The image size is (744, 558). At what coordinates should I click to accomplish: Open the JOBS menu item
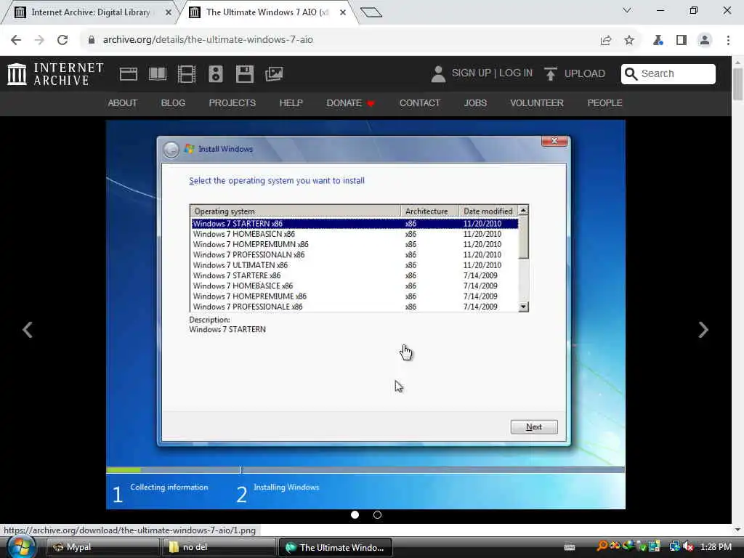[475, 103]
